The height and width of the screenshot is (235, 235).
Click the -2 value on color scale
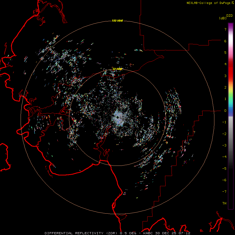click(224, 134)
